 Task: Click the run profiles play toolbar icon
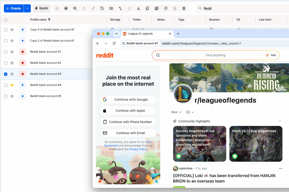(57, 8)
